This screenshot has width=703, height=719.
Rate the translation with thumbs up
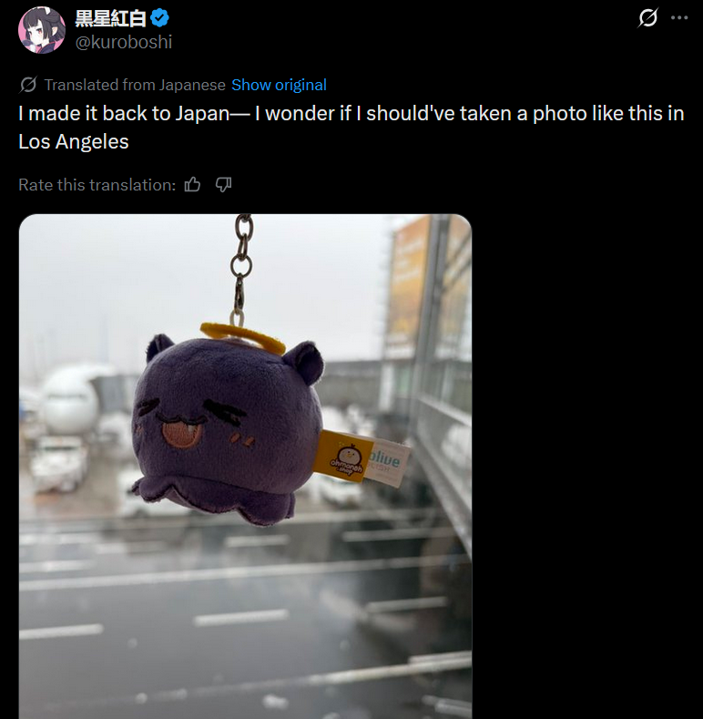192,184
